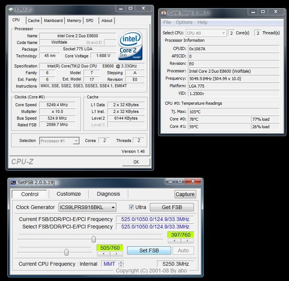Viewport: 289px width, 281px height.
Task: Click the Frequency 5049.91MHz field in Core Temp
Action: click(234, 79)
